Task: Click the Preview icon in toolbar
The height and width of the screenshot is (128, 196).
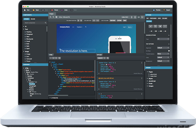Action: [x=154, y=10]
